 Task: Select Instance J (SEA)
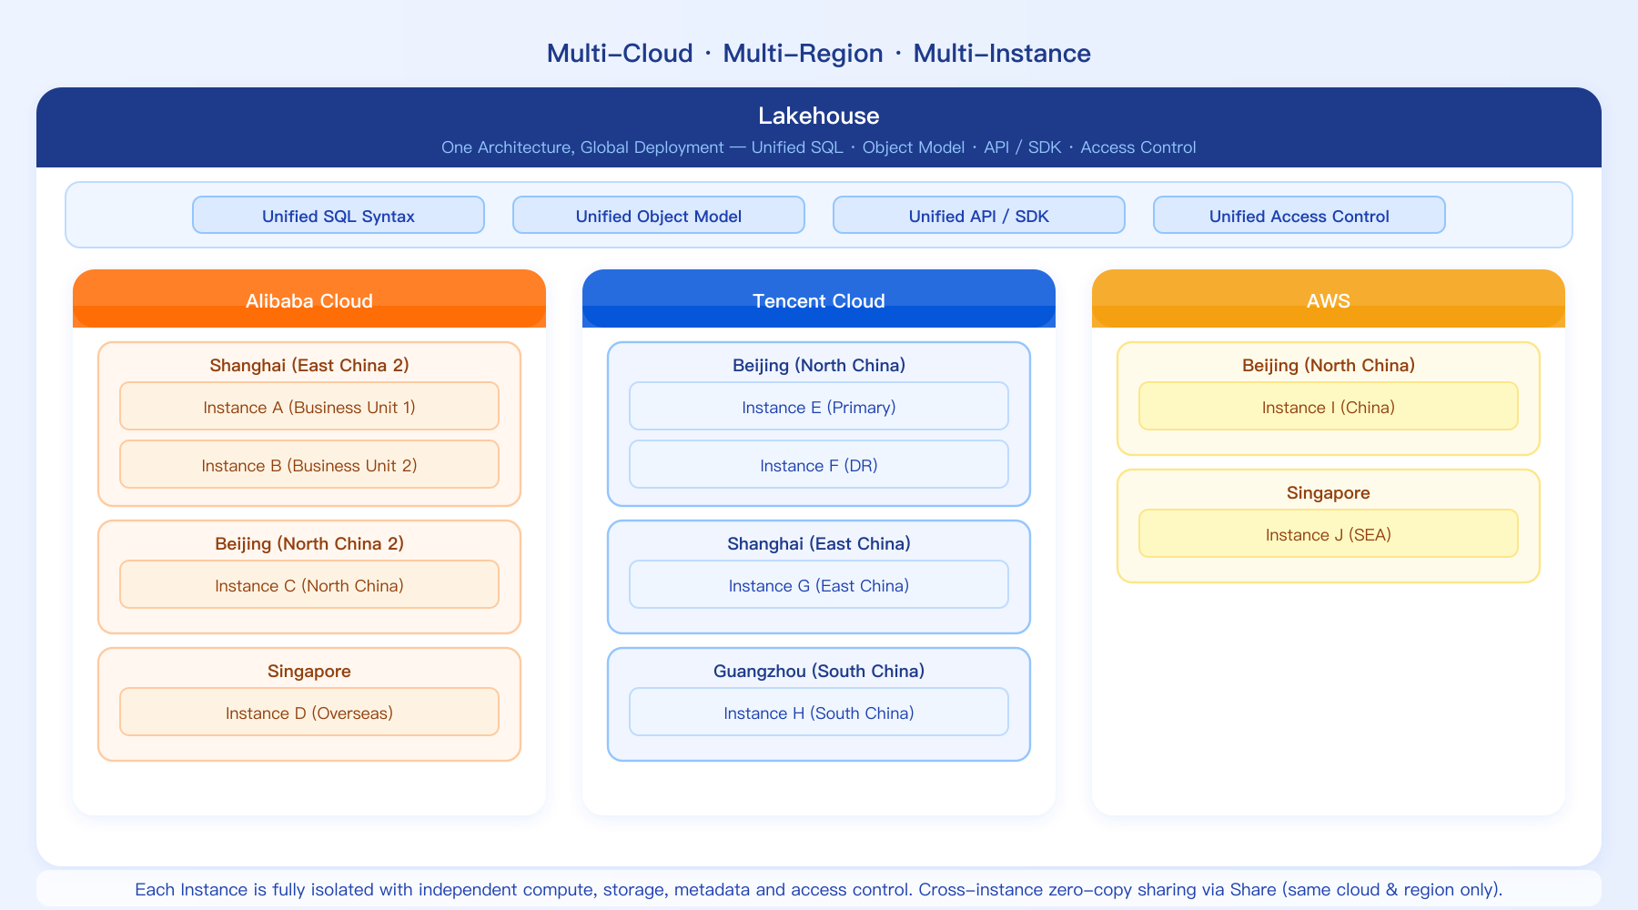(1329, 534)
